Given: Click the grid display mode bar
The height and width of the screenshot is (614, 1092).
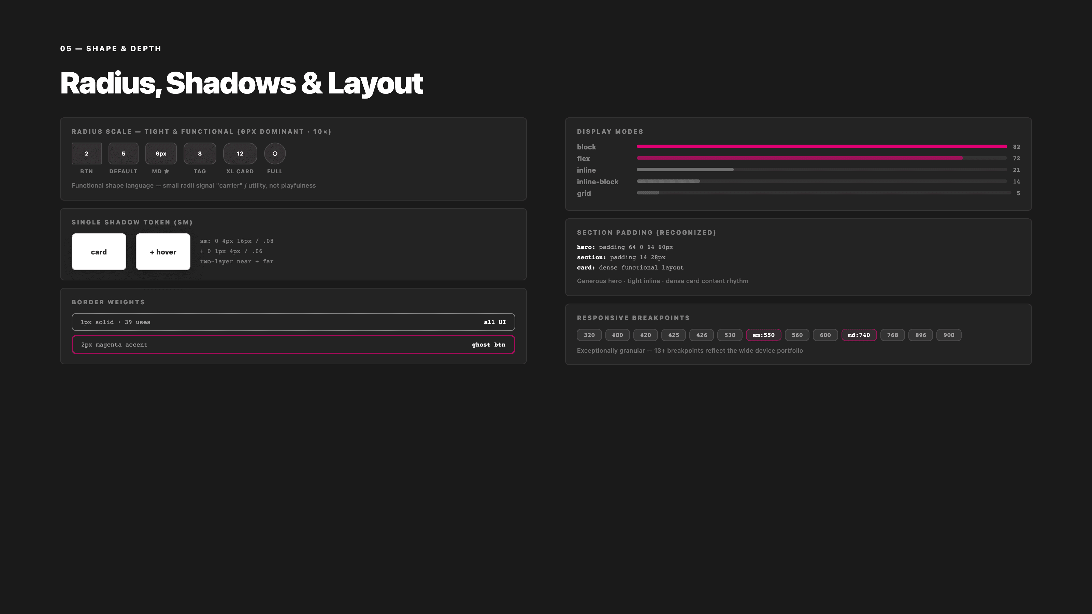Looking at the screenshot, I should click(x=824, y=193).
